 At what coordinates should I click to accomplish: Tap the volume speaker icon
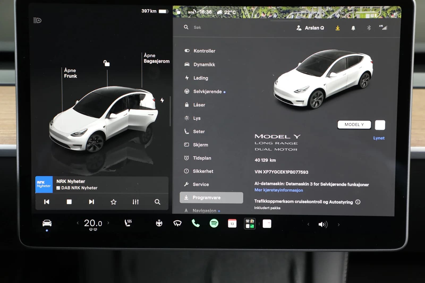coord(323,225)
